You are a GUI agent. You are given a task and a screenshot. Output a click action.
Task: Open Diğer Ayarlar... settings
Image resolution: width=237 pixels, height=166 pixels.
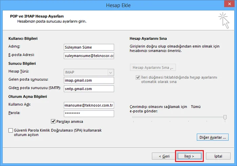(212, 137)
